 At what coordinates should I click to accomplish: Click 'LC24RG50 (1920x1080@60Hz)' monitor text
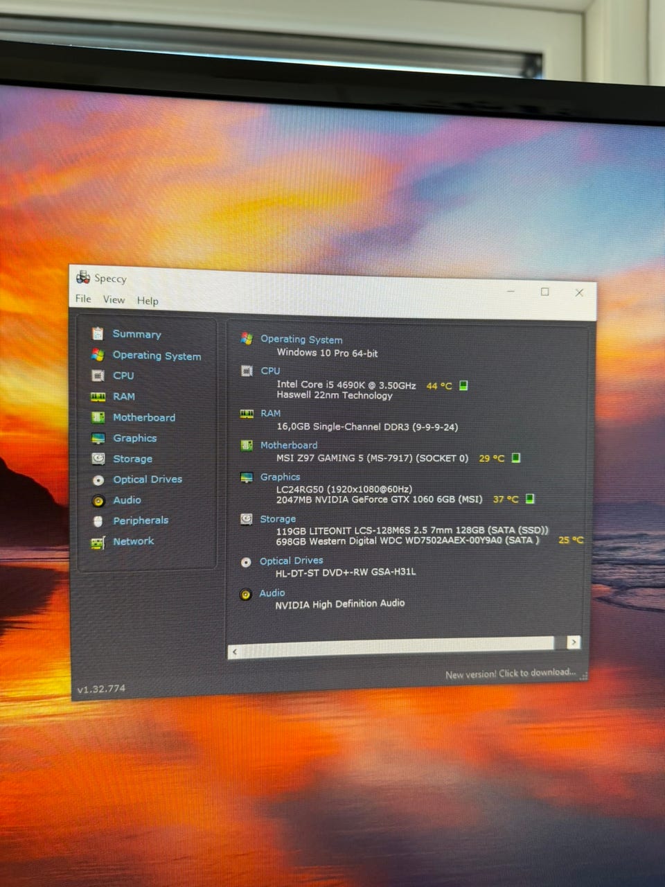[344, 489]
